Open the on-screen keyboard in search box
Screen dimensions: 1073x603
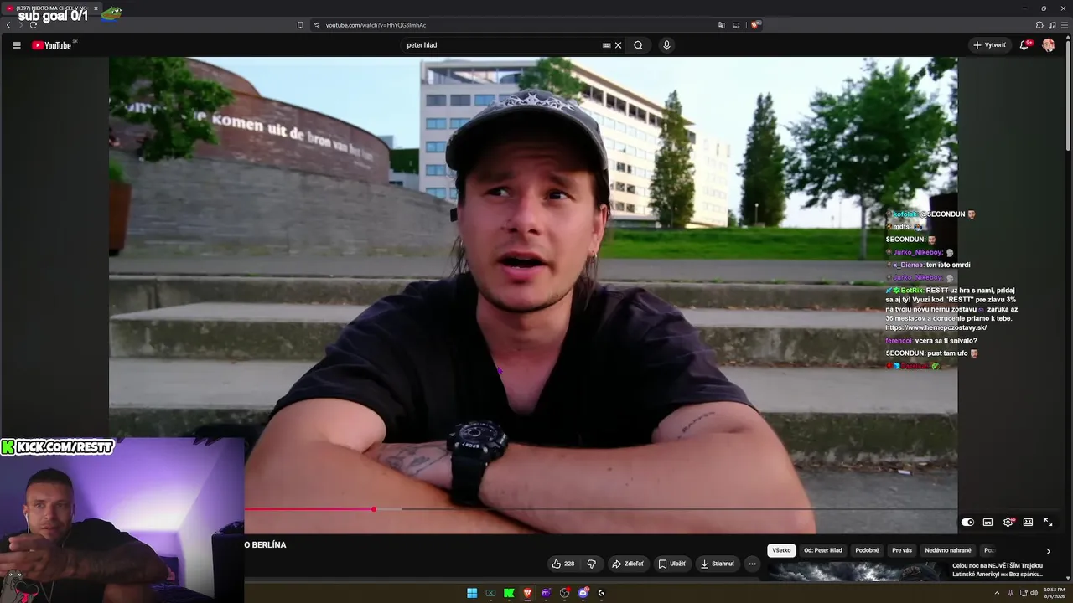pyautogui.click(x=606, y=45)
